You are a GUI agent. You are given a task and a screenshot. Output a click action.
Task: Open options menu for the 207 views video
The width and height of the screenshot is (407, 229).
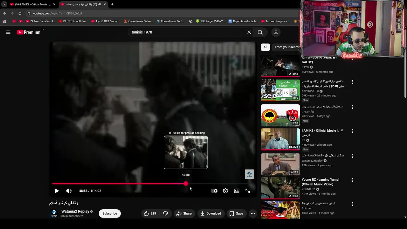coord(352,107)
